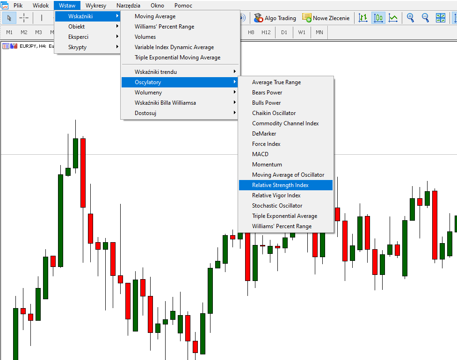Activate the crosshair tool
This screenshot has height=360, width=457.
coord(23,18)
